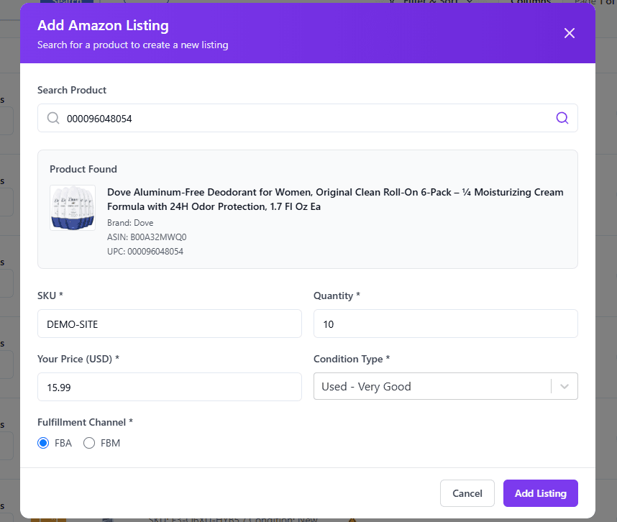Click the Your Price (USD) input field
617x522 pixels.
[169, 387]
